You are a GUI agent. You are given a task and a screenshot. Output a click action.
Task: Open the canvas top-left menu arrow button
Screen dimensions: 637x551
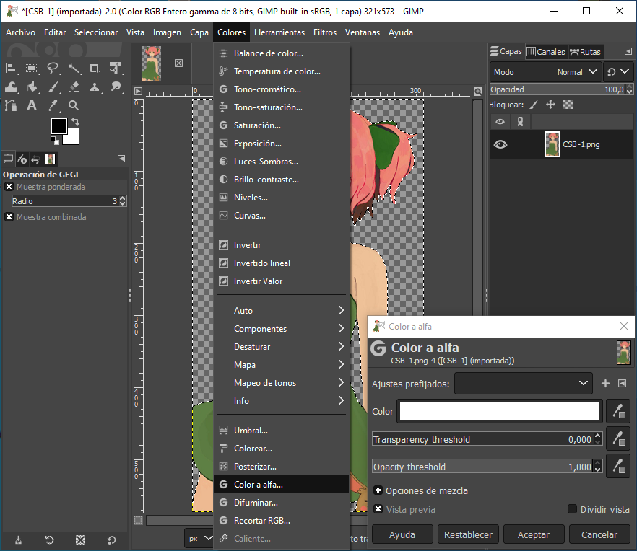138,92
